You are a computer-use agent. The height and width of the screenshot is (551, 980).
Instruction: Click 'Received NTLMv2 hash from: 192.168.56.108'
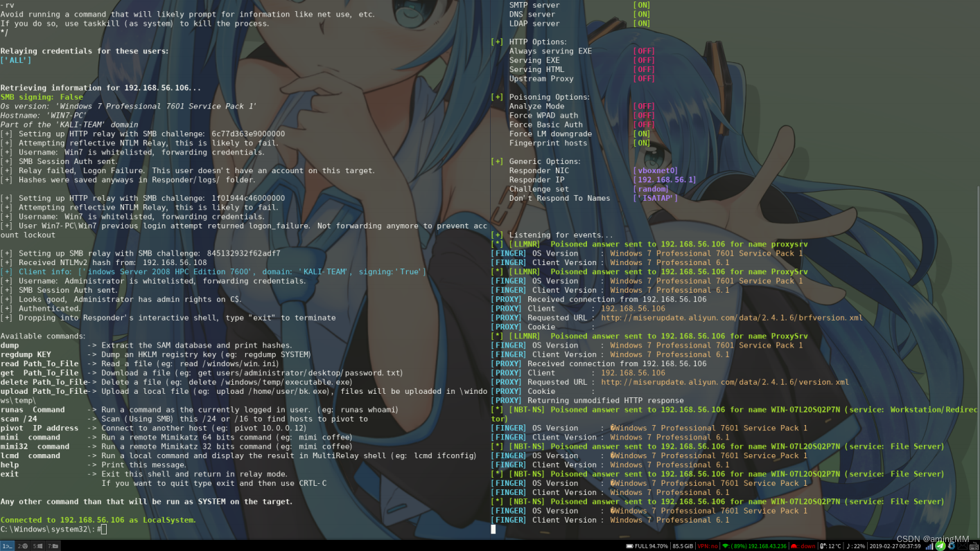point(103,262)
